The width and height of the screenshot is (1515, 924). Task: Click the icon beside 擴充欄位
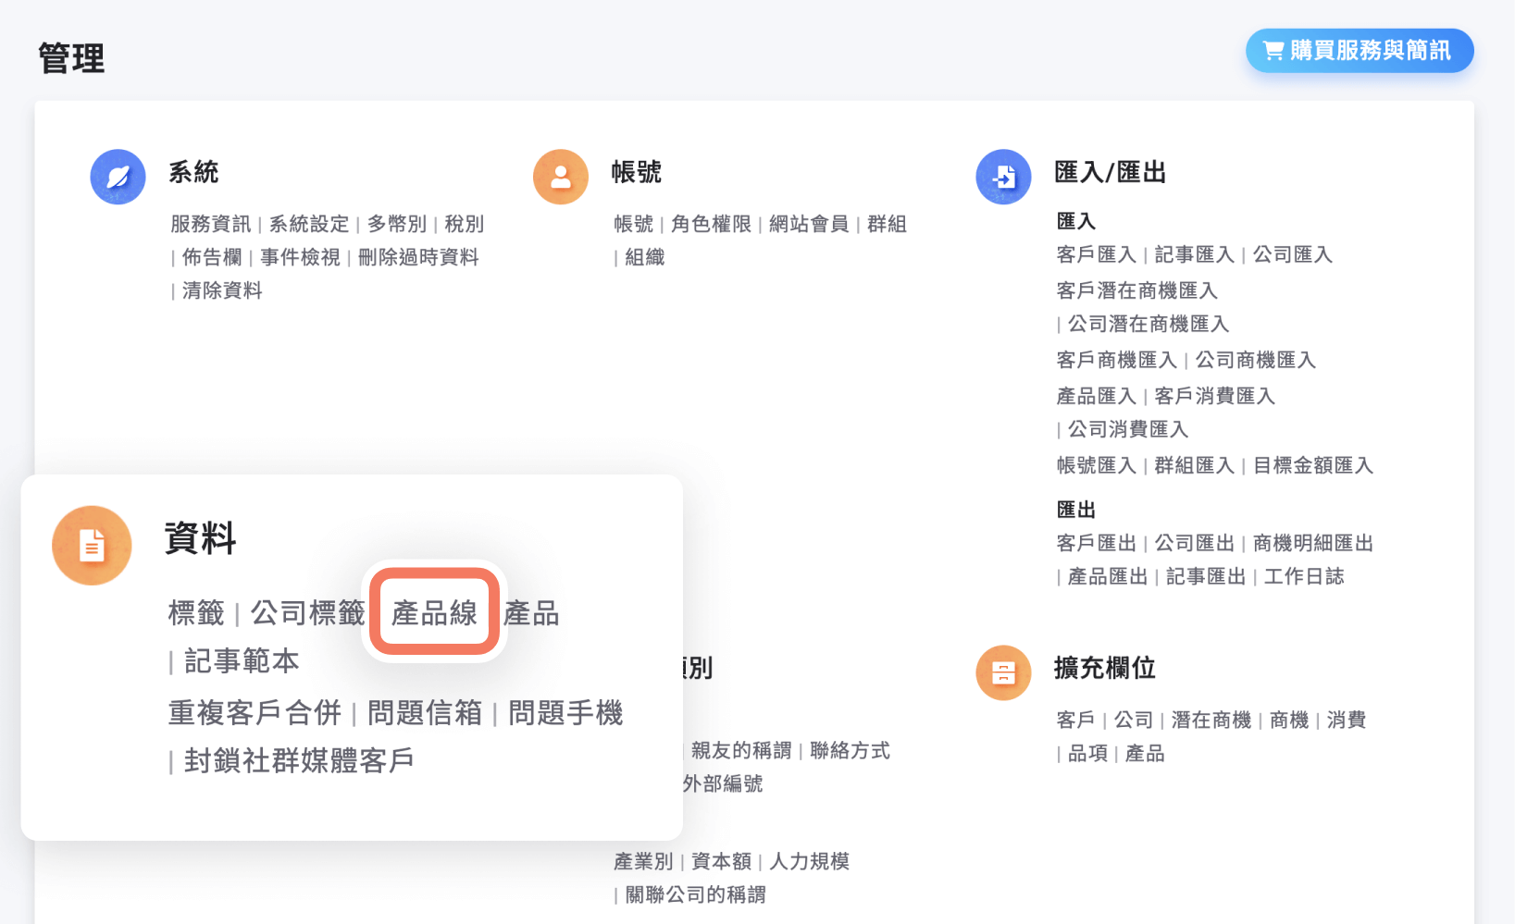coord(1003,672)
